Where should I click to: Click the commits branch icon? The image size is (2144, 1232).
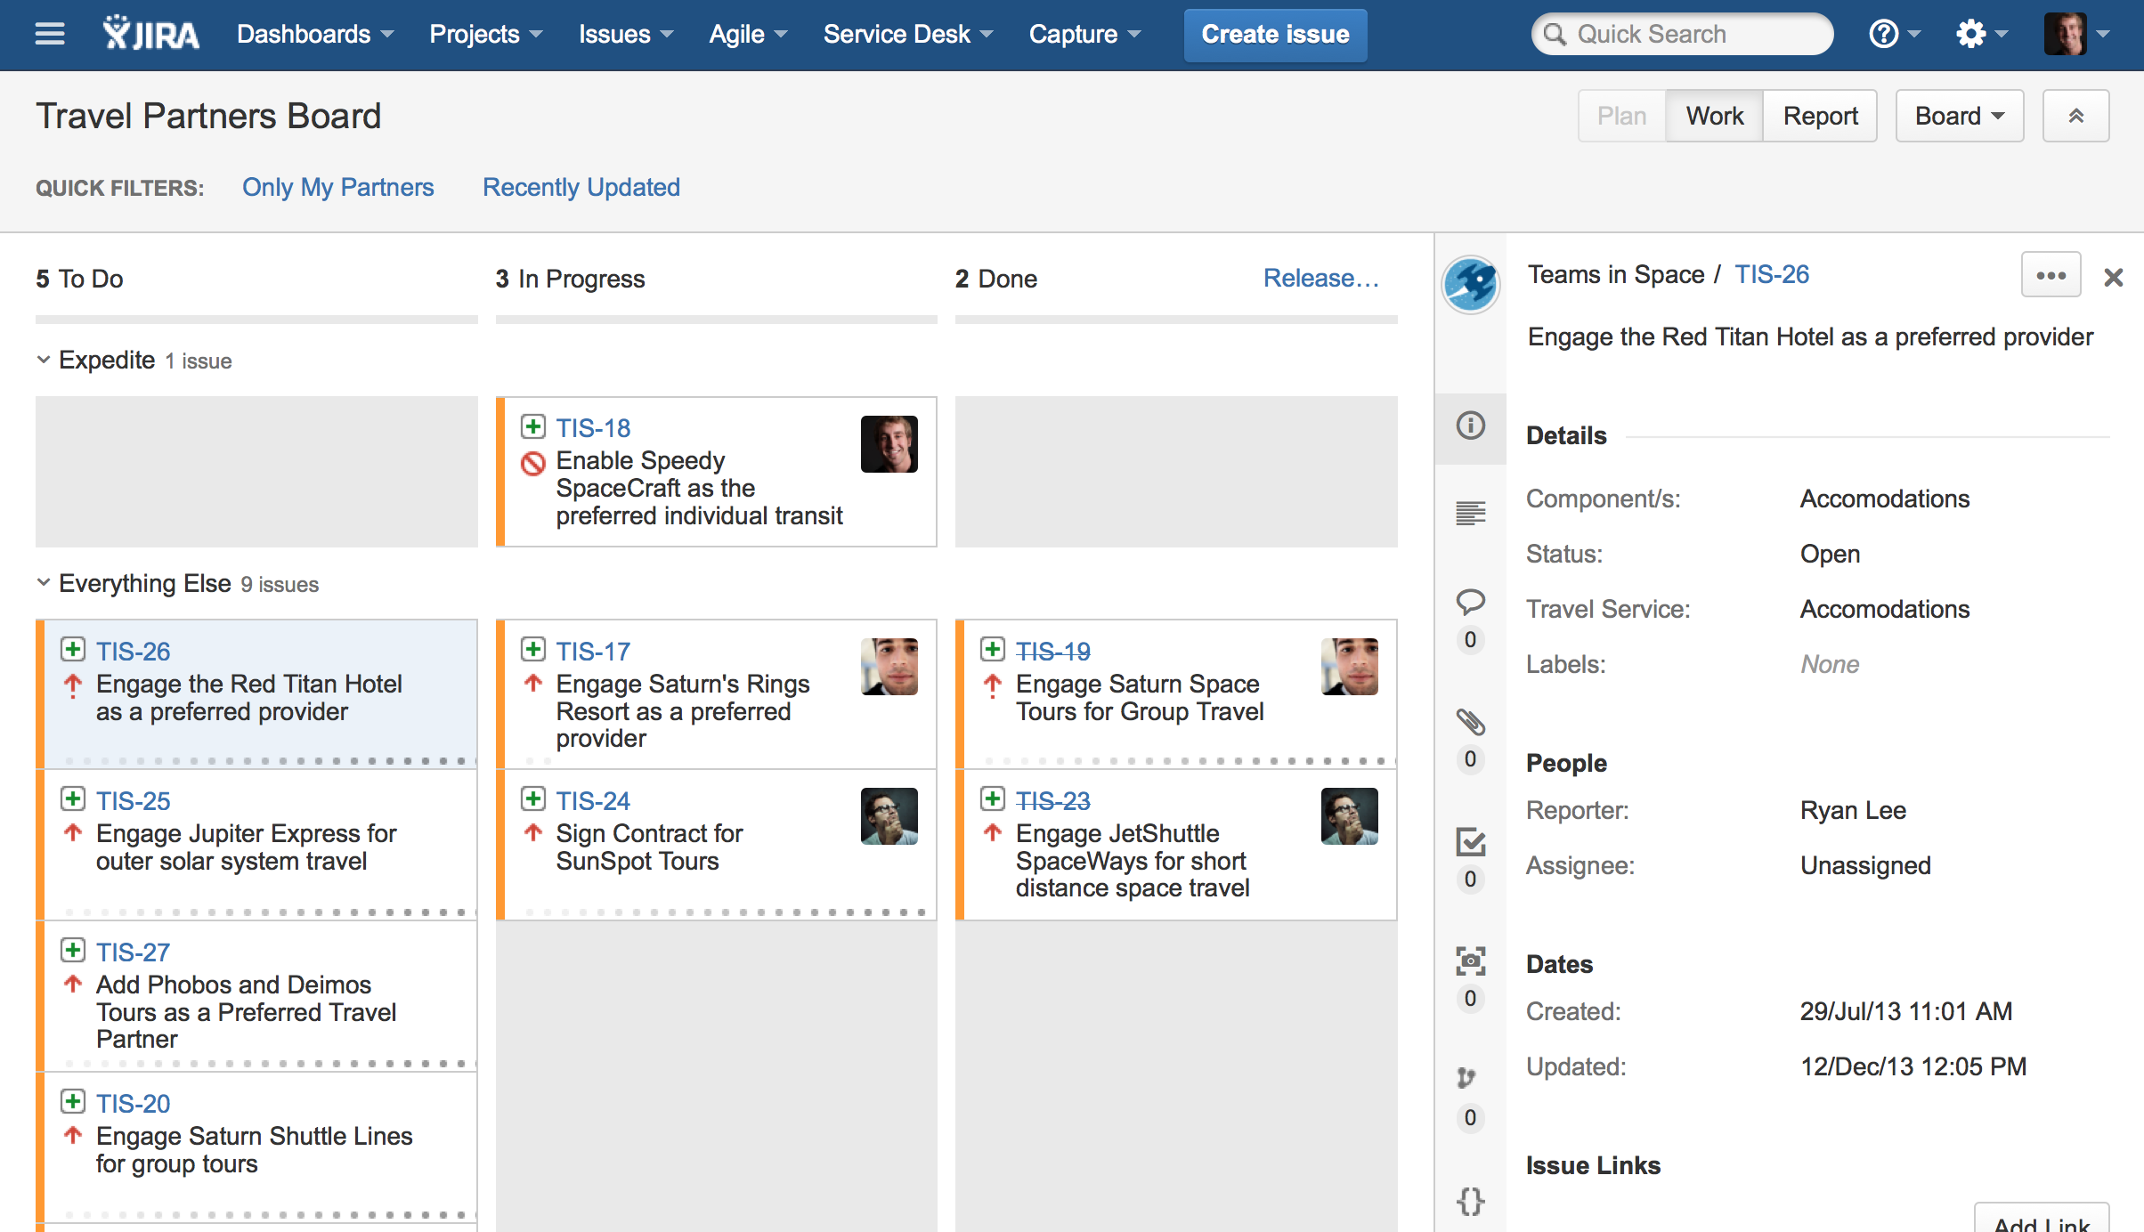click(x=1466, y=1078)
